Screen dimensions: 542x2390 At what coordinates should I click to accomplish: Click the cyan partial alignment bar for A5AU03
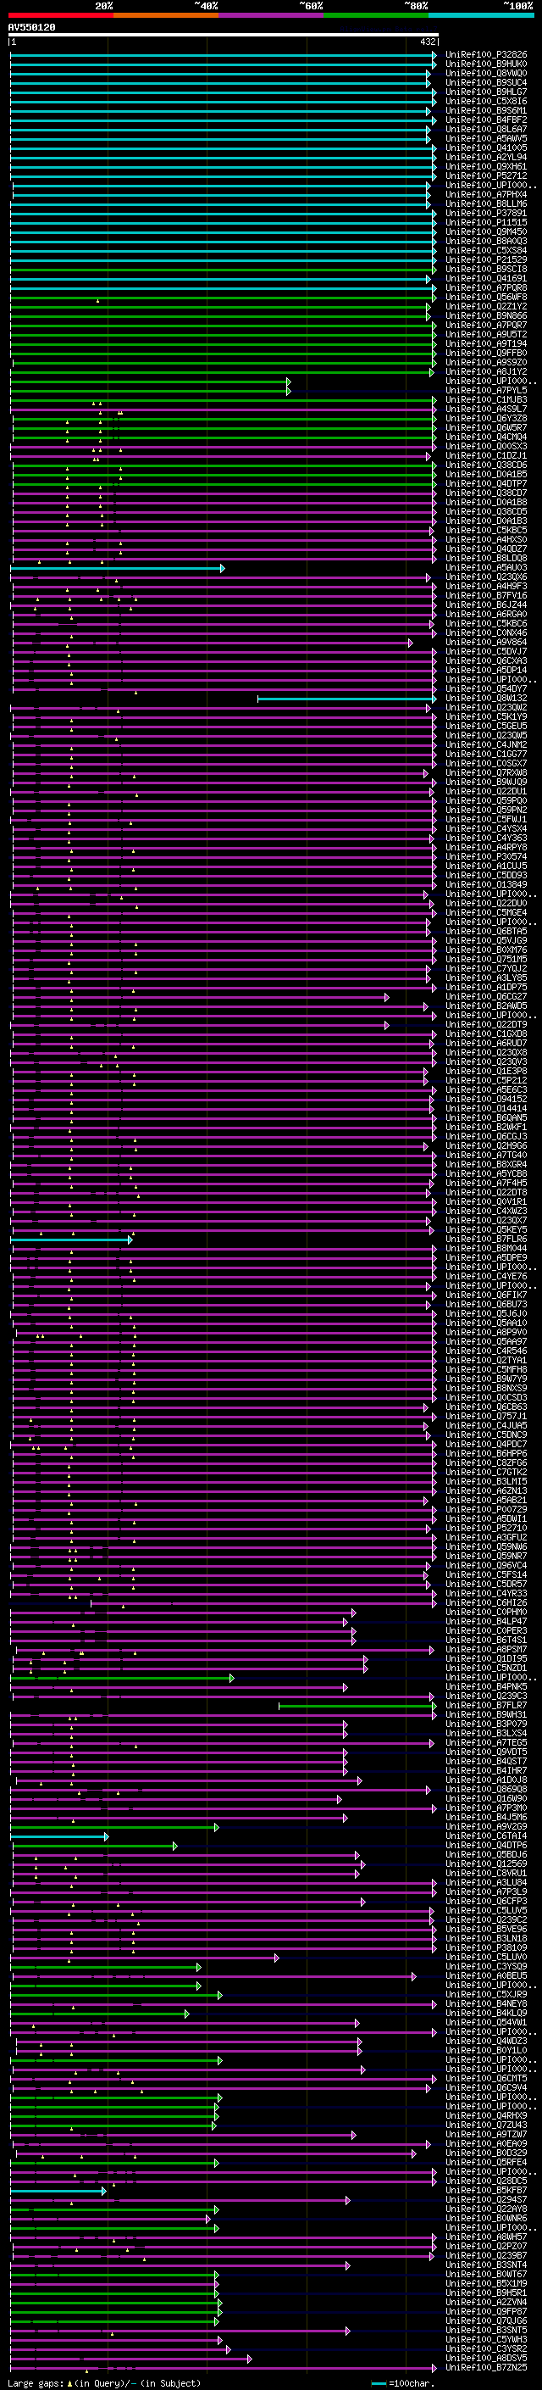point(117,568)
